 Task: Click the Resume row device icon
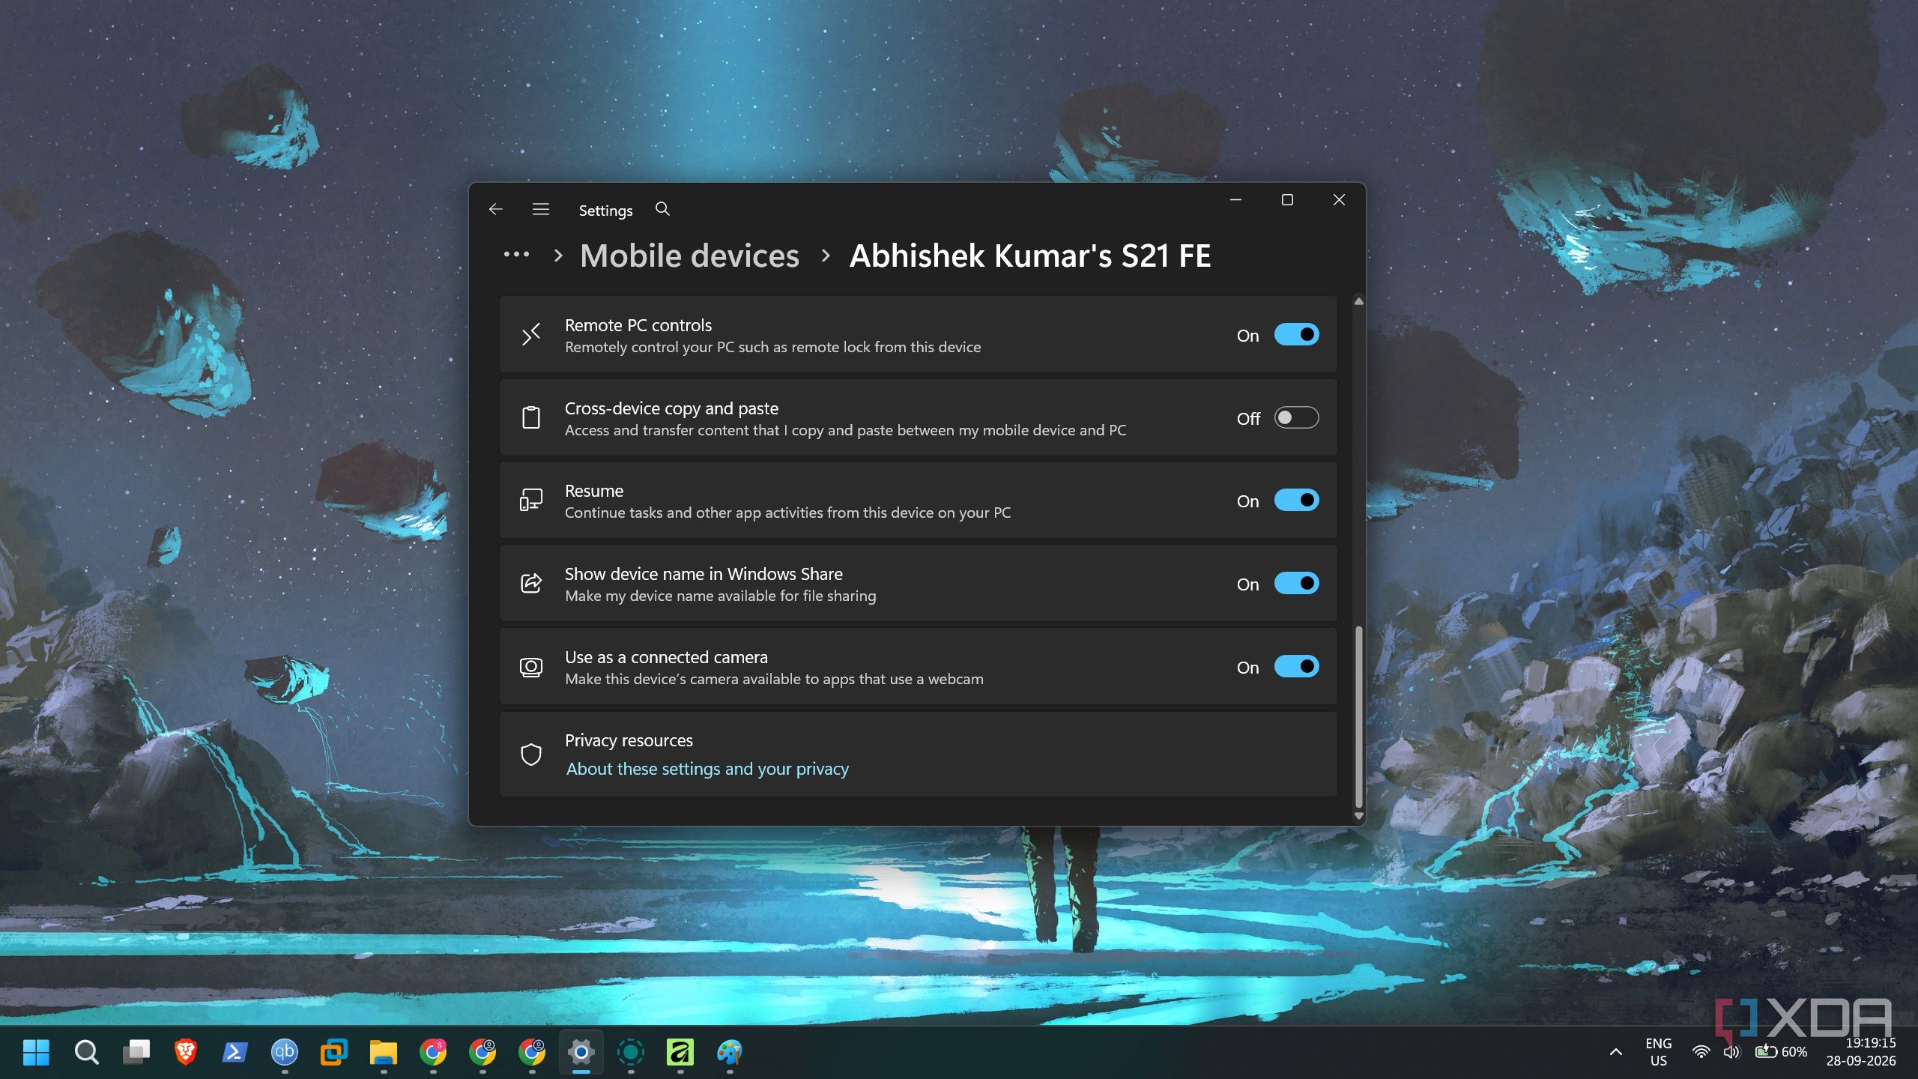pyautogui.click(x=531, y=500)
